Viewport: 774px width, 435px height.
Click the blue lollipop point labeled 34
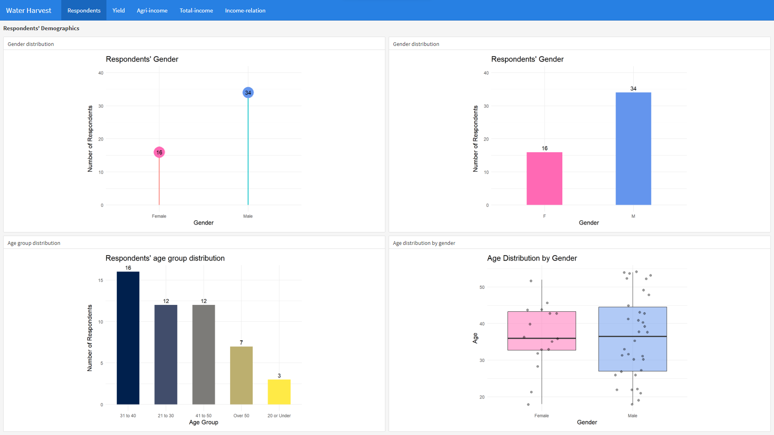[x=248, y=93]
